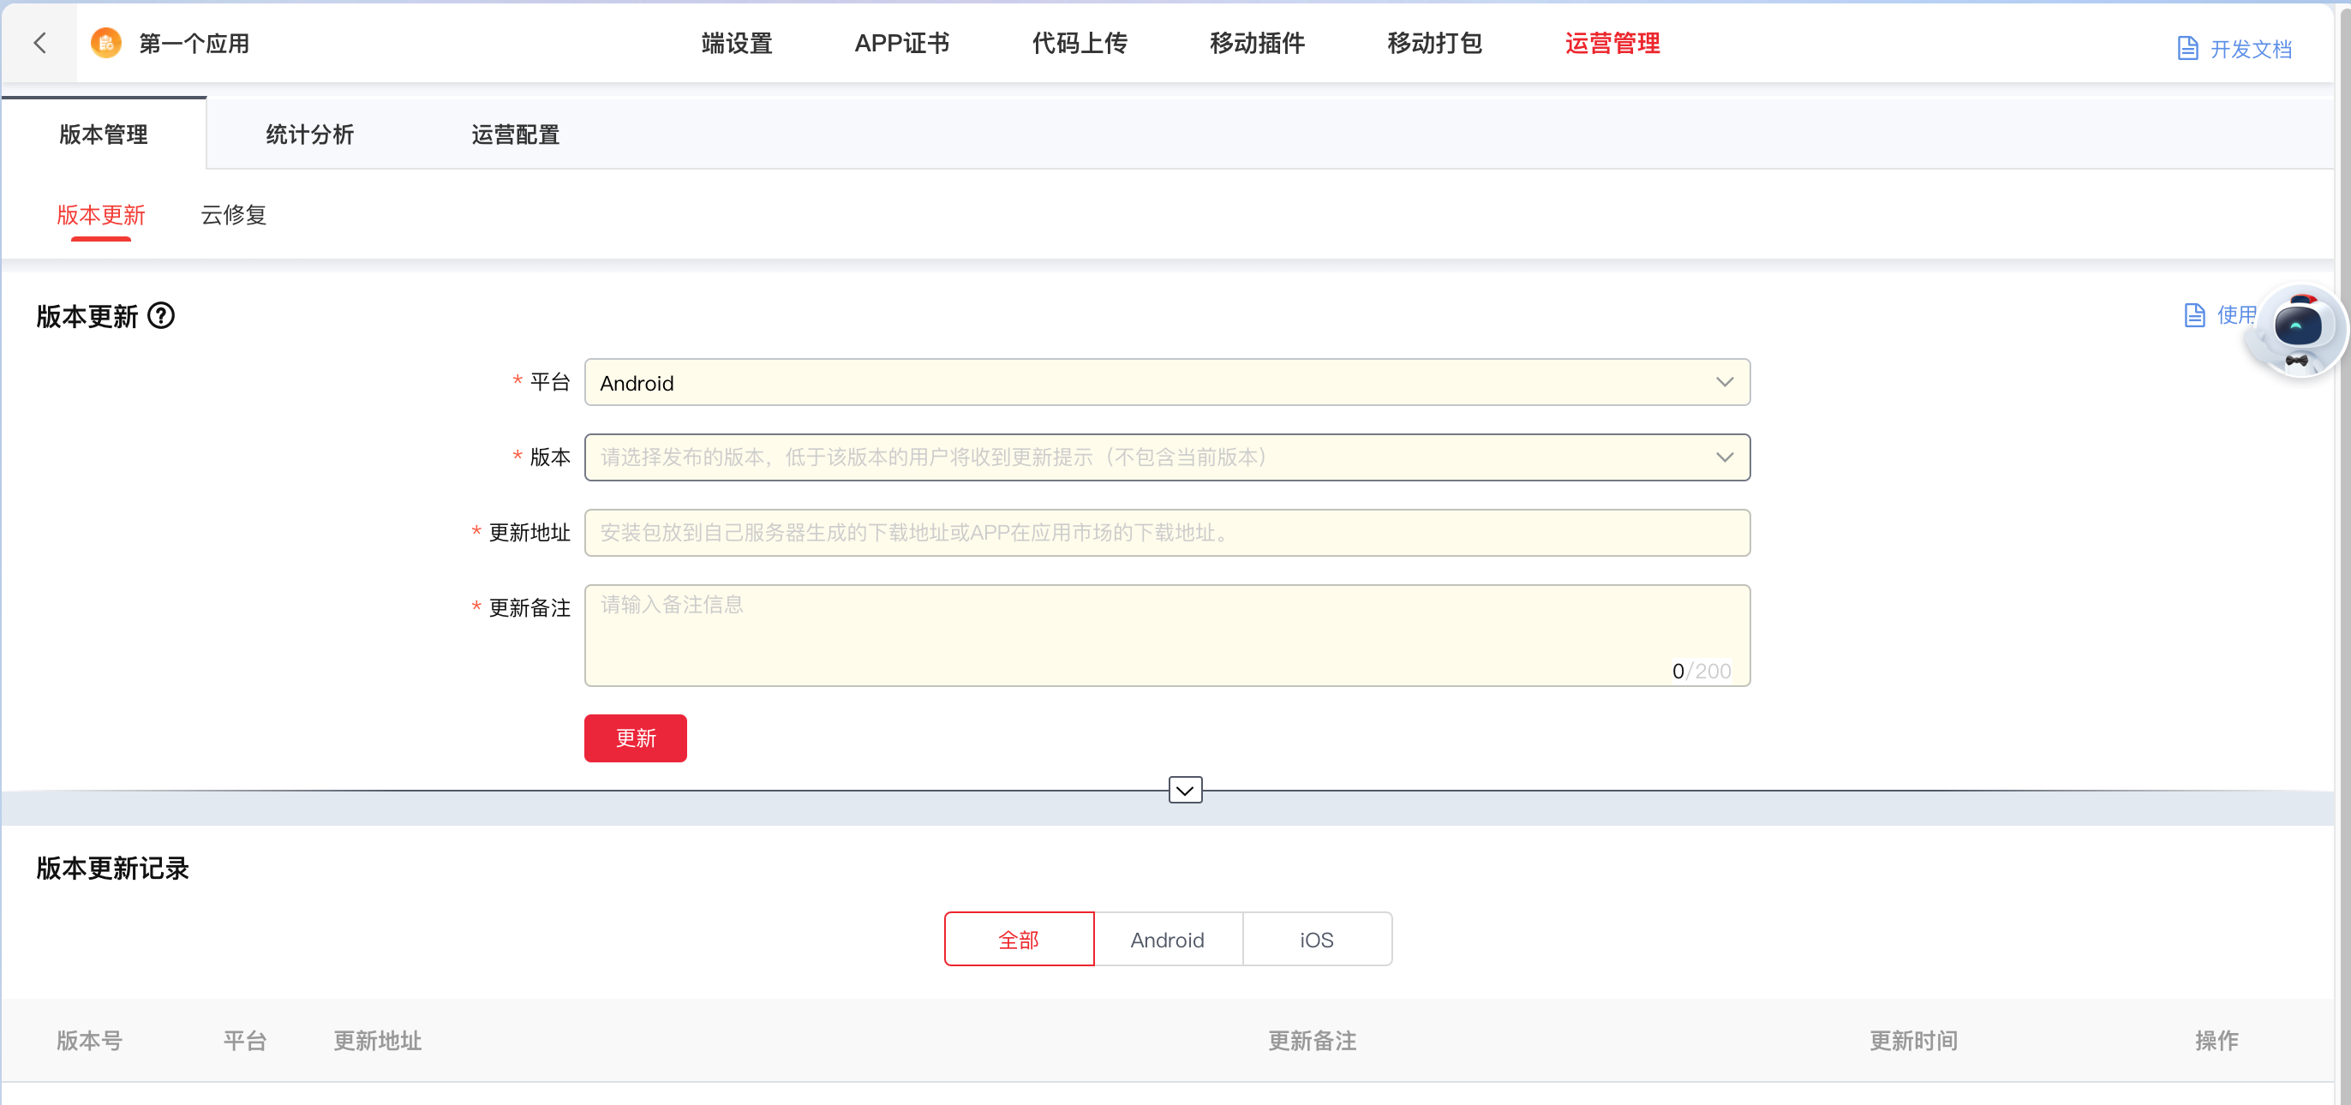Click the red 更新 button
Viewport: 2351px width, 1105px height.
(x=635, y=738)
